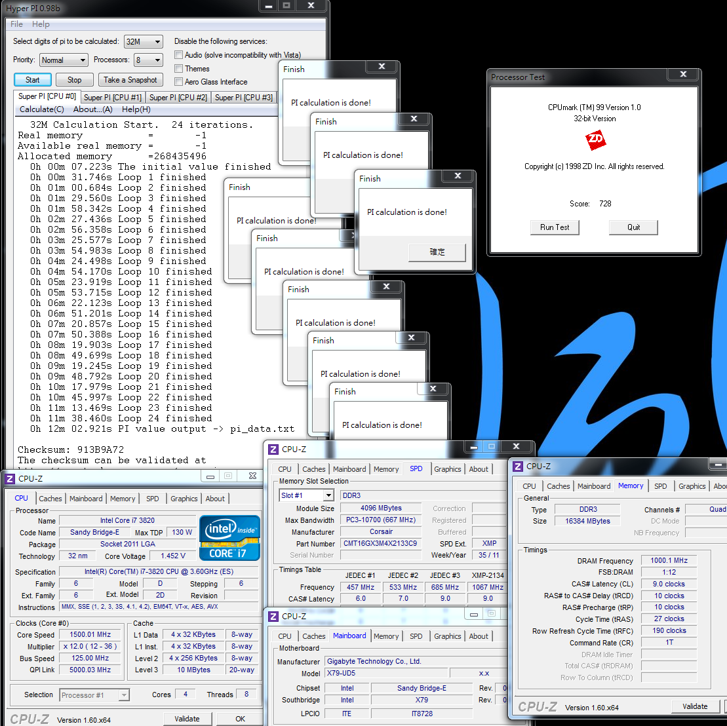Screen dimensions: 727x726
Task: Click CPU-Z icon in SPD window title
Action: [273, 449]
